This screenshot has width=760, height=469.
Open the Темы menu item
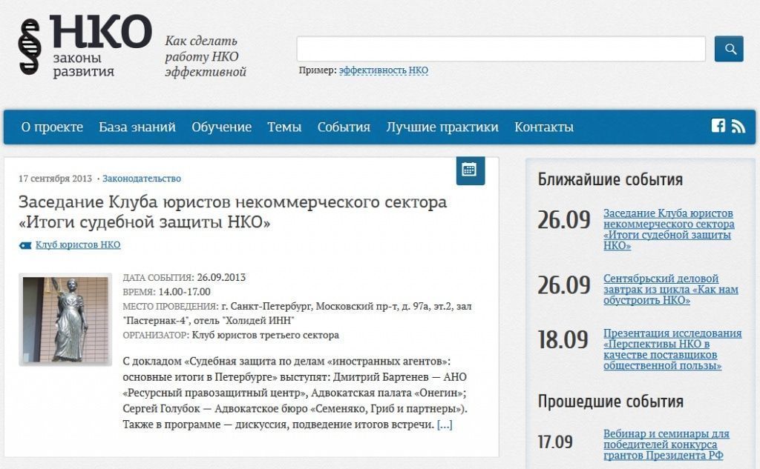point(284,127)
